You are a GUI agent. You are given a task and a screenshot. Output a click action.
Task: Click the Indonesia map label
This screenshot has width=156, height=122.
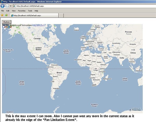(x=139, y=71)
